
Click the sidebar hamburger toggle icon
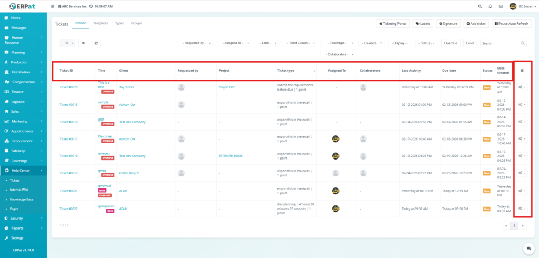(53, 6)
